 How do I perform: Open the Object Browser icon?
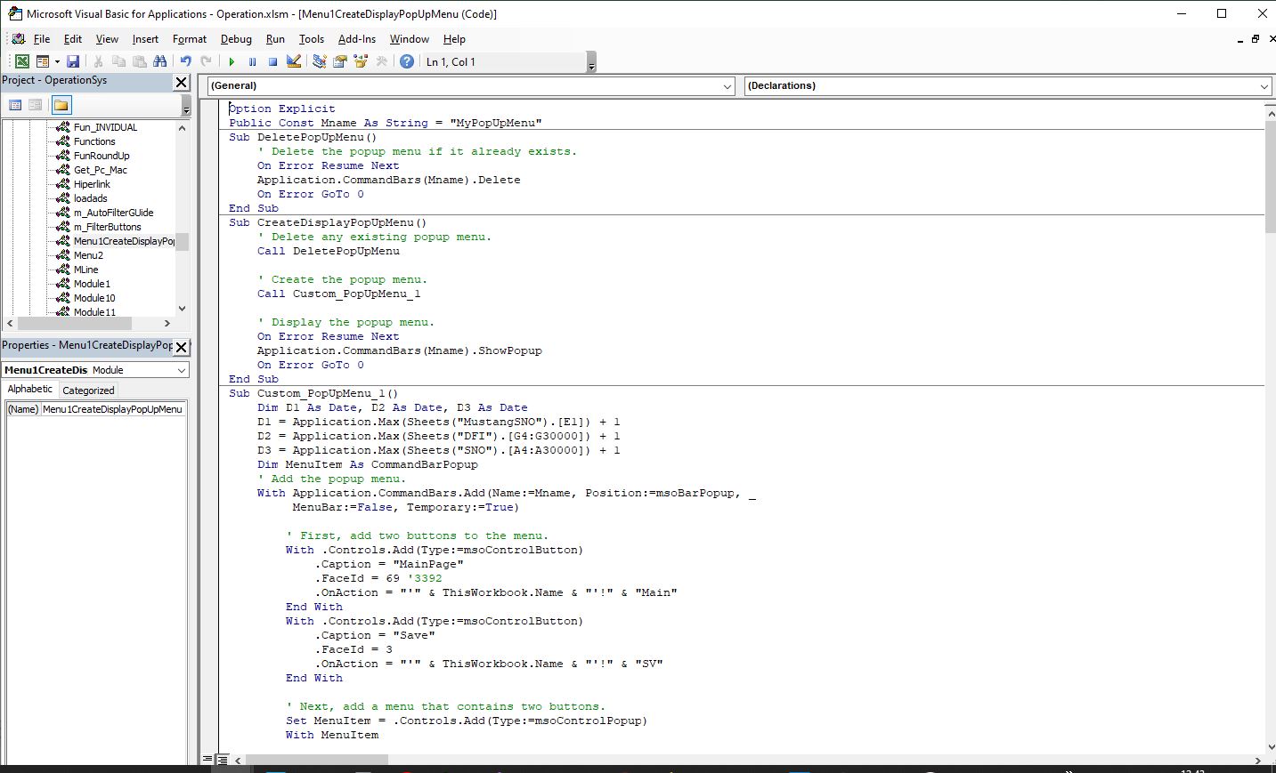click(x=361, y=61)
